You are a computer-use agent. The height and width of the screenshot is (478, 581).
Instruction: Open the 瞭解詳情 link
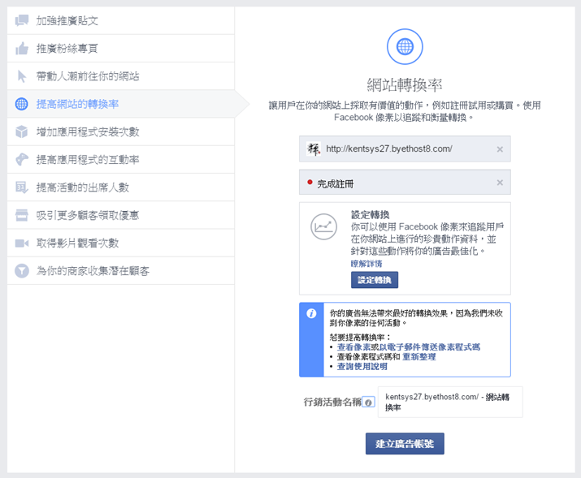pyautogui.click(x=366, y=265)
